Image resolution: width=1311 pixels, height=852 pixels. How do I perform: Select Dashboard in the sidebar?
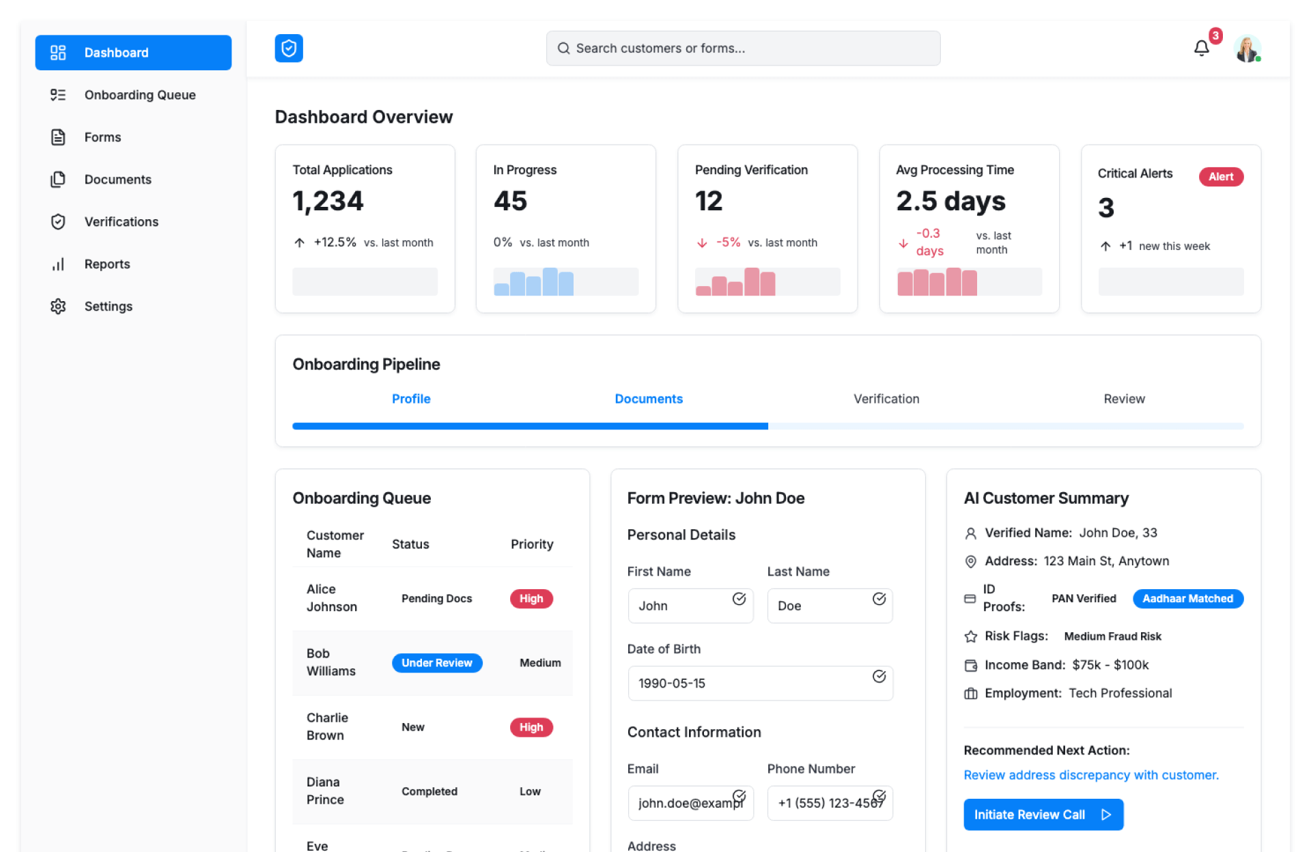pos(133,53)
